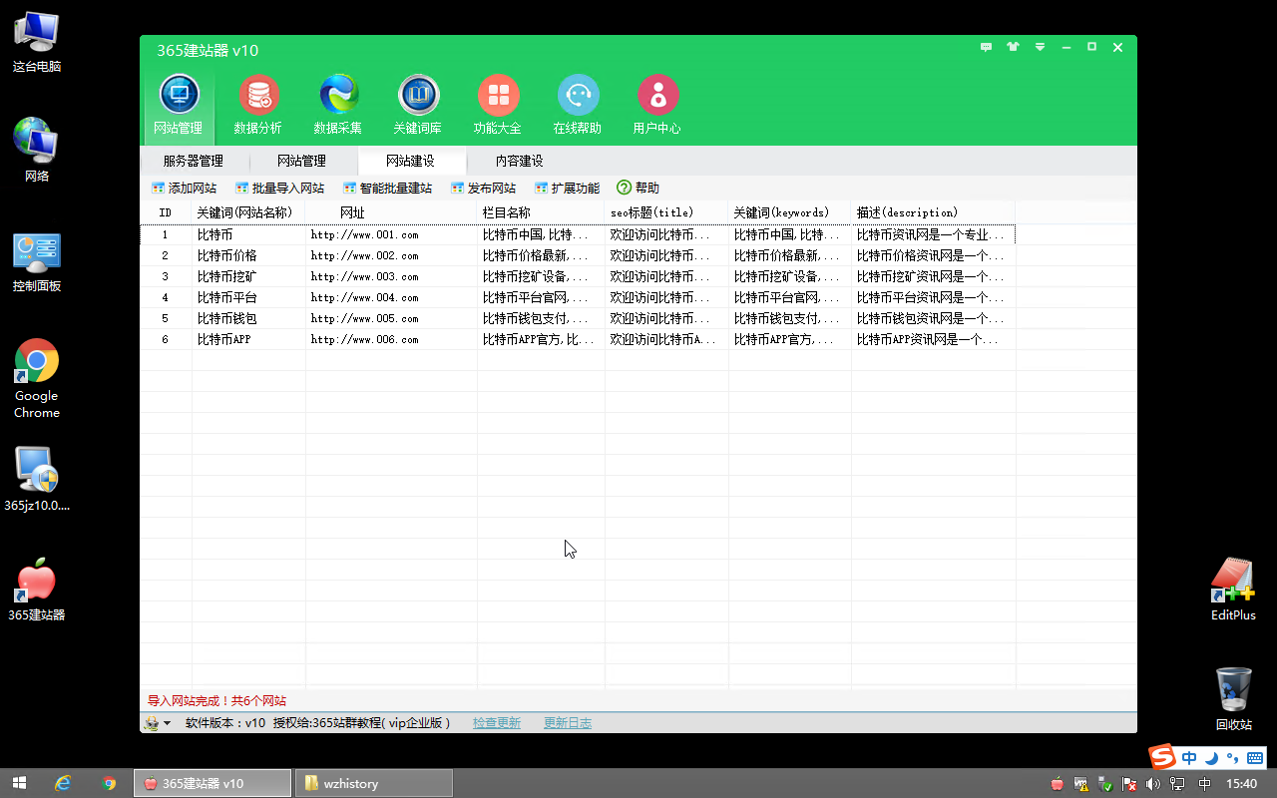Click description cell 比特币钱包资讯网是一个
Screen dimensions: 1277x798
(934, 318)
